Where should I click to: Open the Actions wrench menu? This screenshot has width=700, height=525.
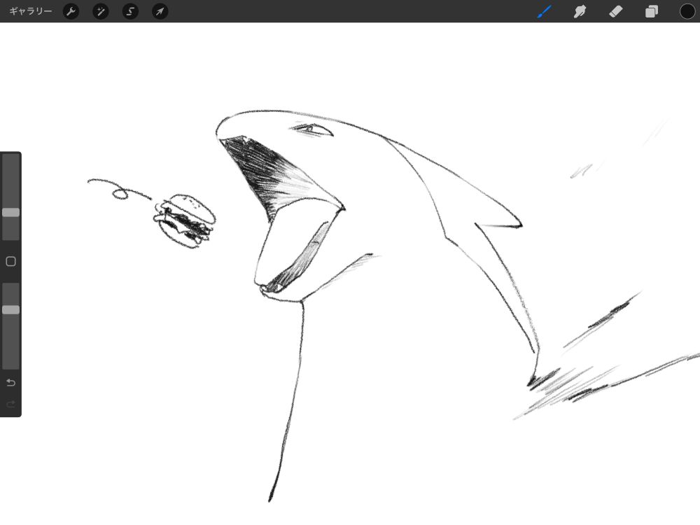(x=71, y=11)
